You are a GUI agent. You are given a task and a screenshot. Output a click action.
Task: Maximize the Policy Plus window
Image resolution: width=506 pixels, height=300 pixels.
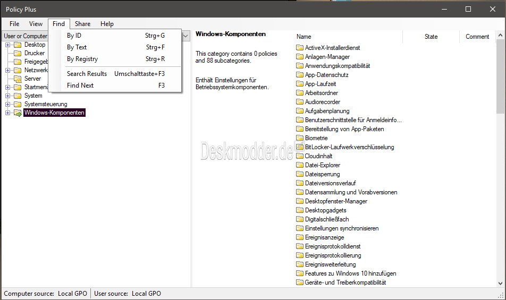(468, 9)
